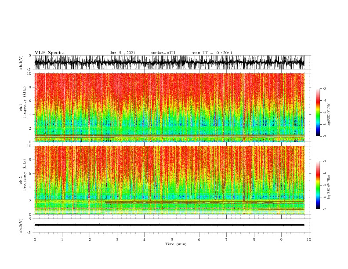Click the ch.2 spectrogram panel

point(170,180)
